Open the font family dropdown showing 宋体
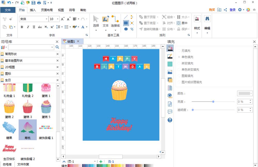The width and height of the screenshot is (258, 167). pos(46,19)
